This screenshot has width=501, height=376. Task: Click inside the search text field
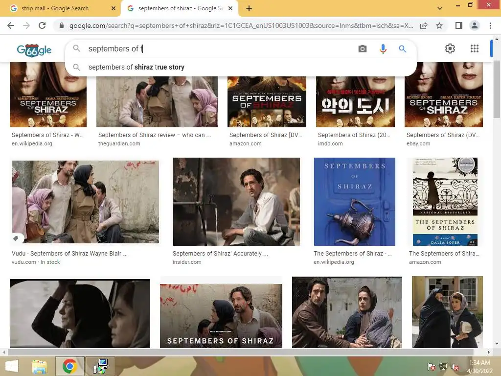pos(221,48)
